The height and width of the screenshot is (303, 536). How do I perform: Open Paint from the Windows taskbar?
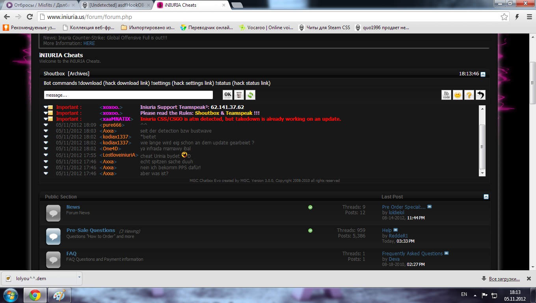point(60,295)
